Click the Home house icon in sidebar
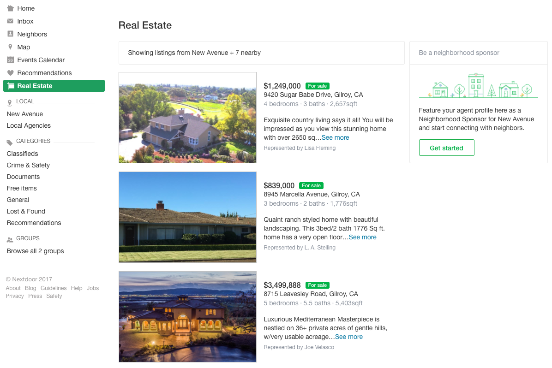This screenshot has height=368, width=552. coord(10,8)
